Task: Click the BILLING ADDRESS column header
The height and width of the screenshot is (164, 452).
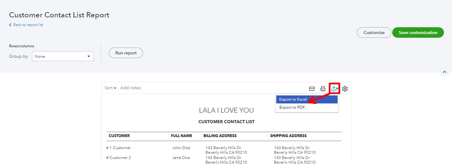Action: (x=220, y=136)
